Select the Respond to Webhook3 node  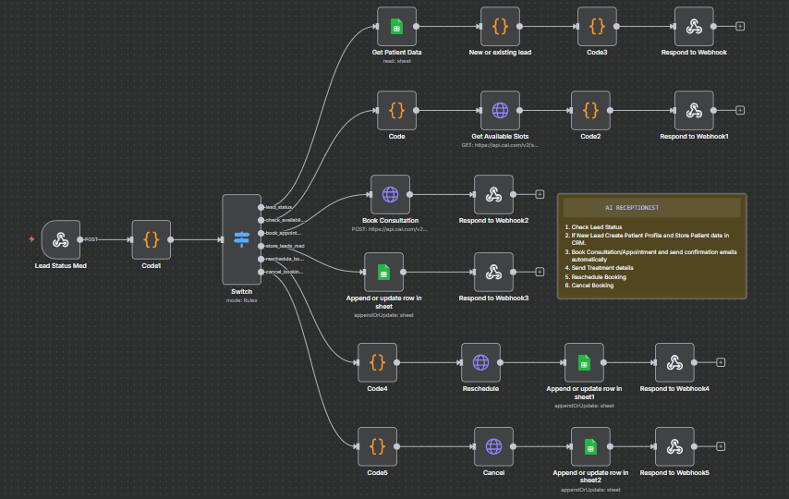[x=493, y=272]
